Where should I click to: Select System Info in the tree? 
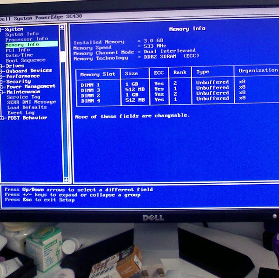pyautogui.click(x=22, y=34)
